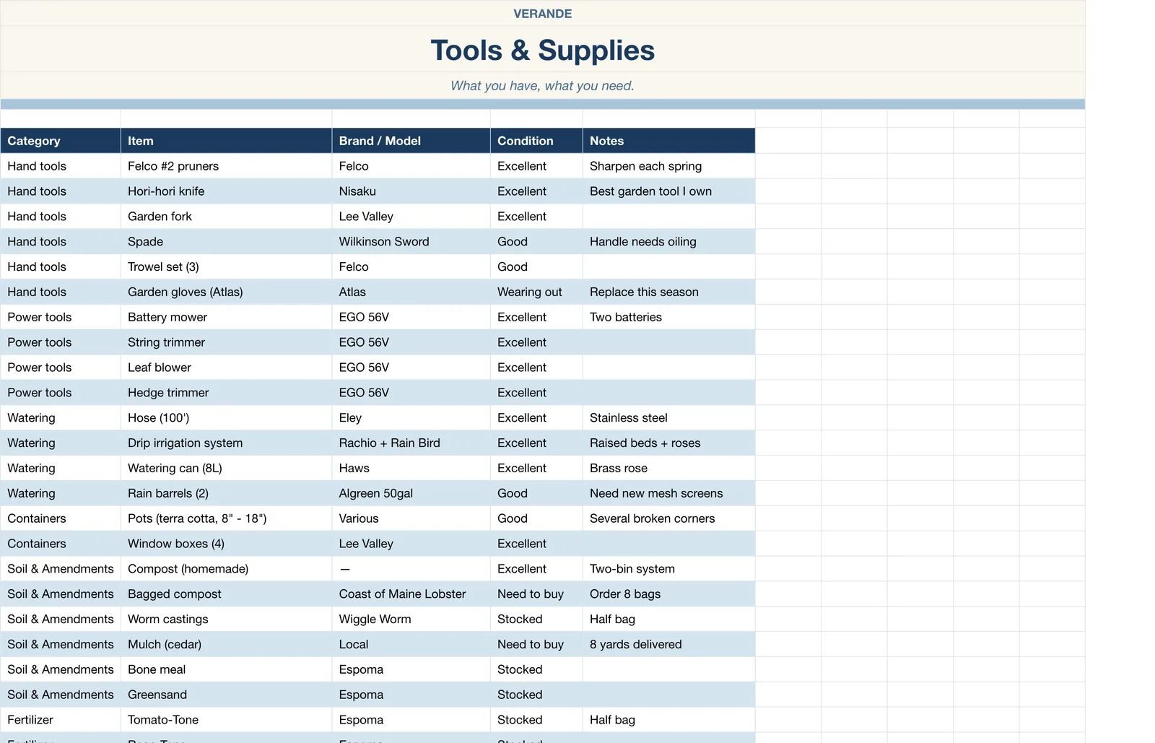This screenshot has width=1155, height=743.
Task: Click the Coast of Maine Lobster cell
Action: tap(411, 594)
